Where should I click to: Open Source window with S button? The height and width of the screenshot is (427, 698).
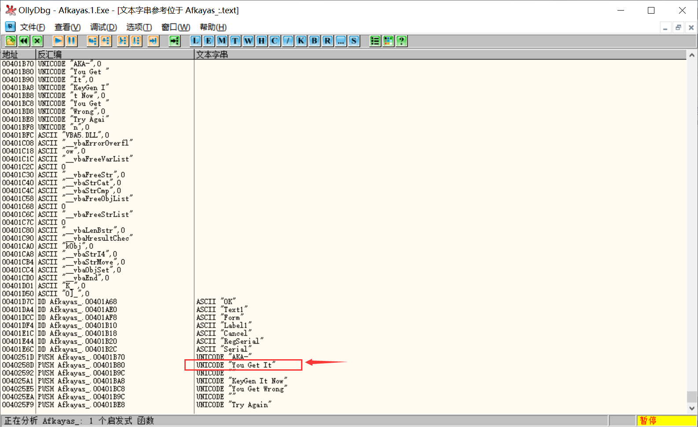pyautogui.click(x=354, y=41)
